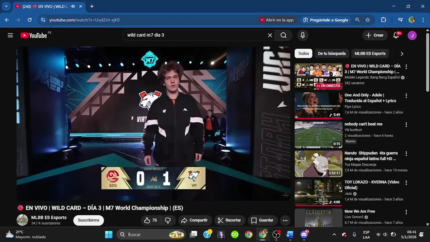Open the account avatar menu
The height and width of the screenshot is (242, 430).
(412, 35)
